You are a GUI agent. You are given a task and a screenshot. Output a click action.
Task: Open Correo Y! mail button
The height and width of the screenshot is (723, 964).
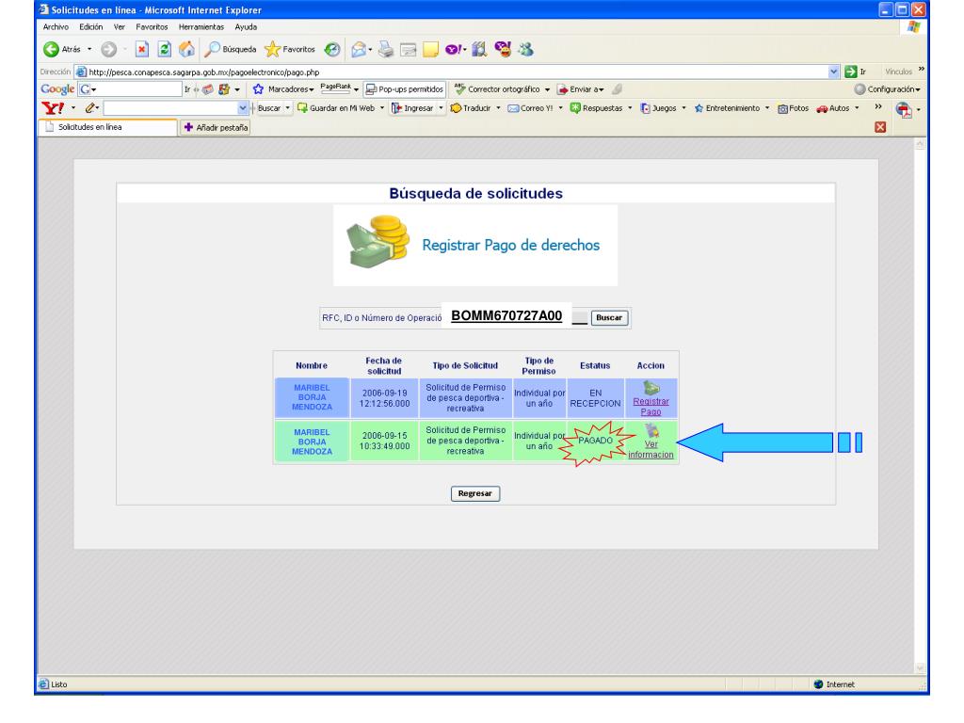530,108
